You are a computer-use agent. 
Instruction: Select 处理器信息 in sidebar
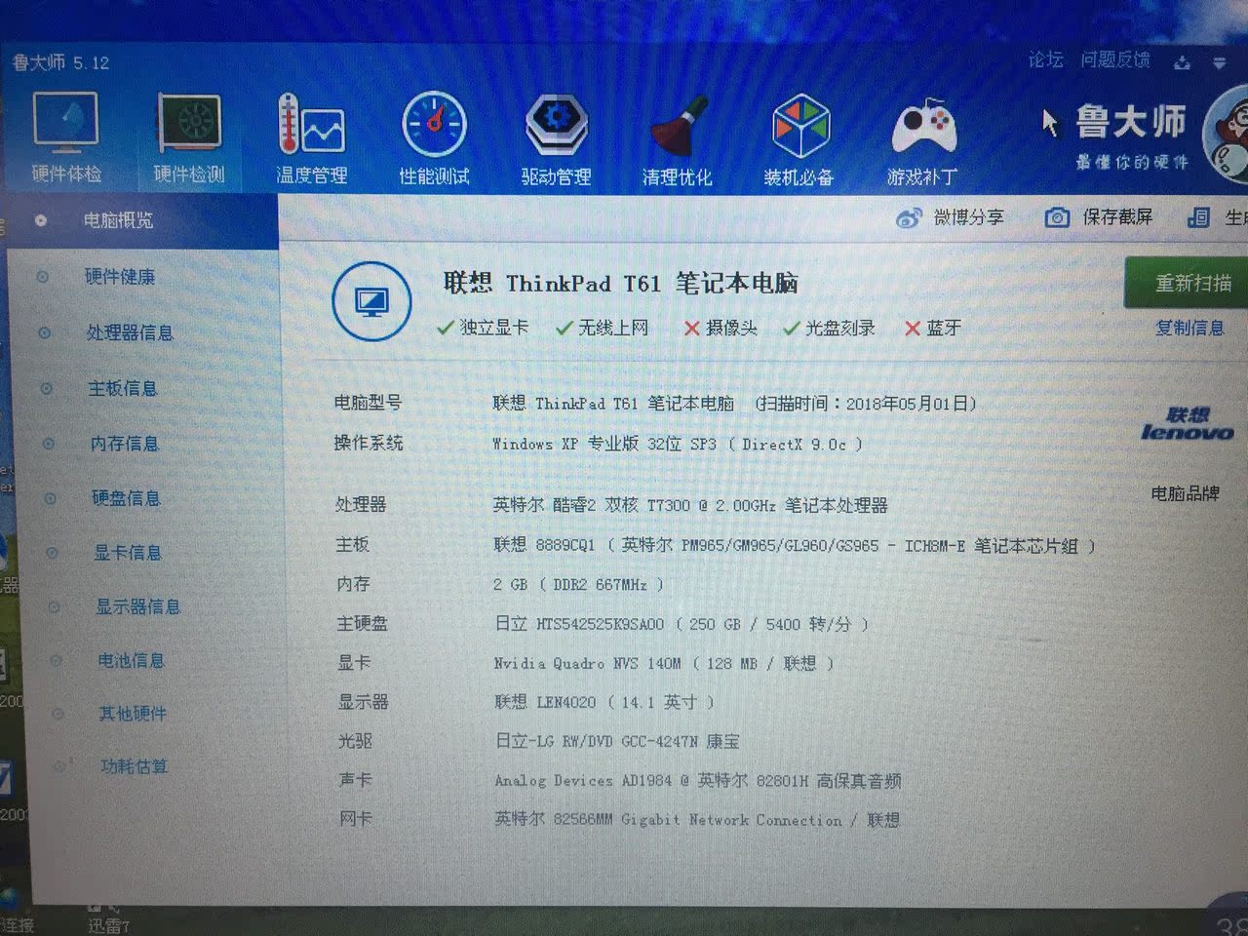point(130,332)
